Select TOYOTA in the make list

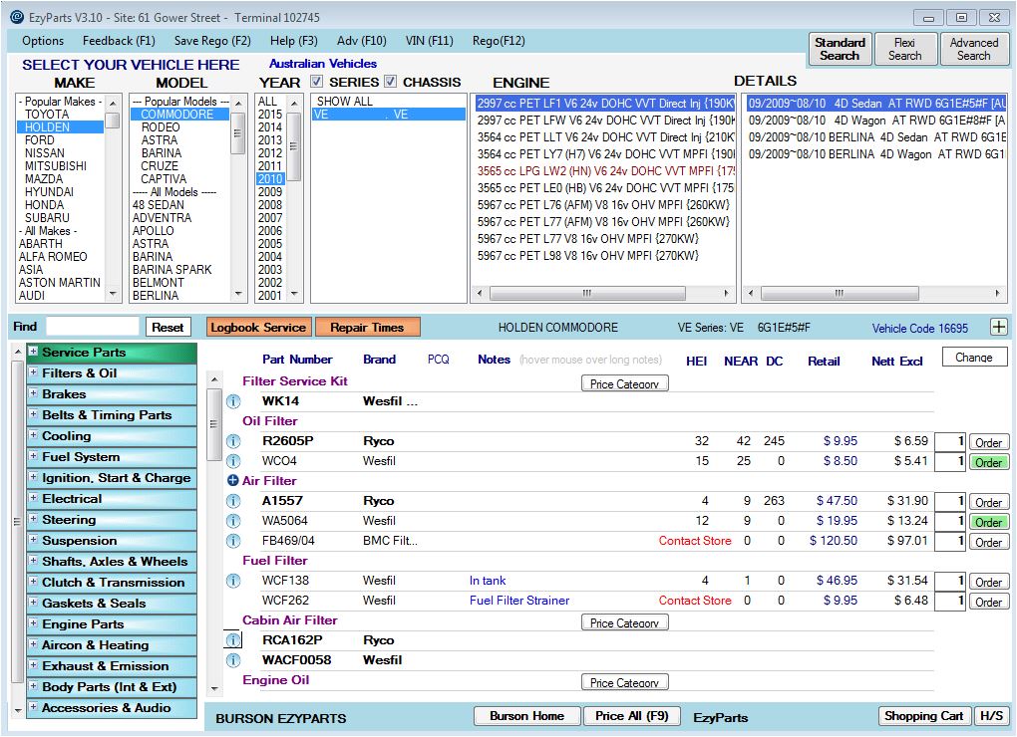(x=47, y=114)
